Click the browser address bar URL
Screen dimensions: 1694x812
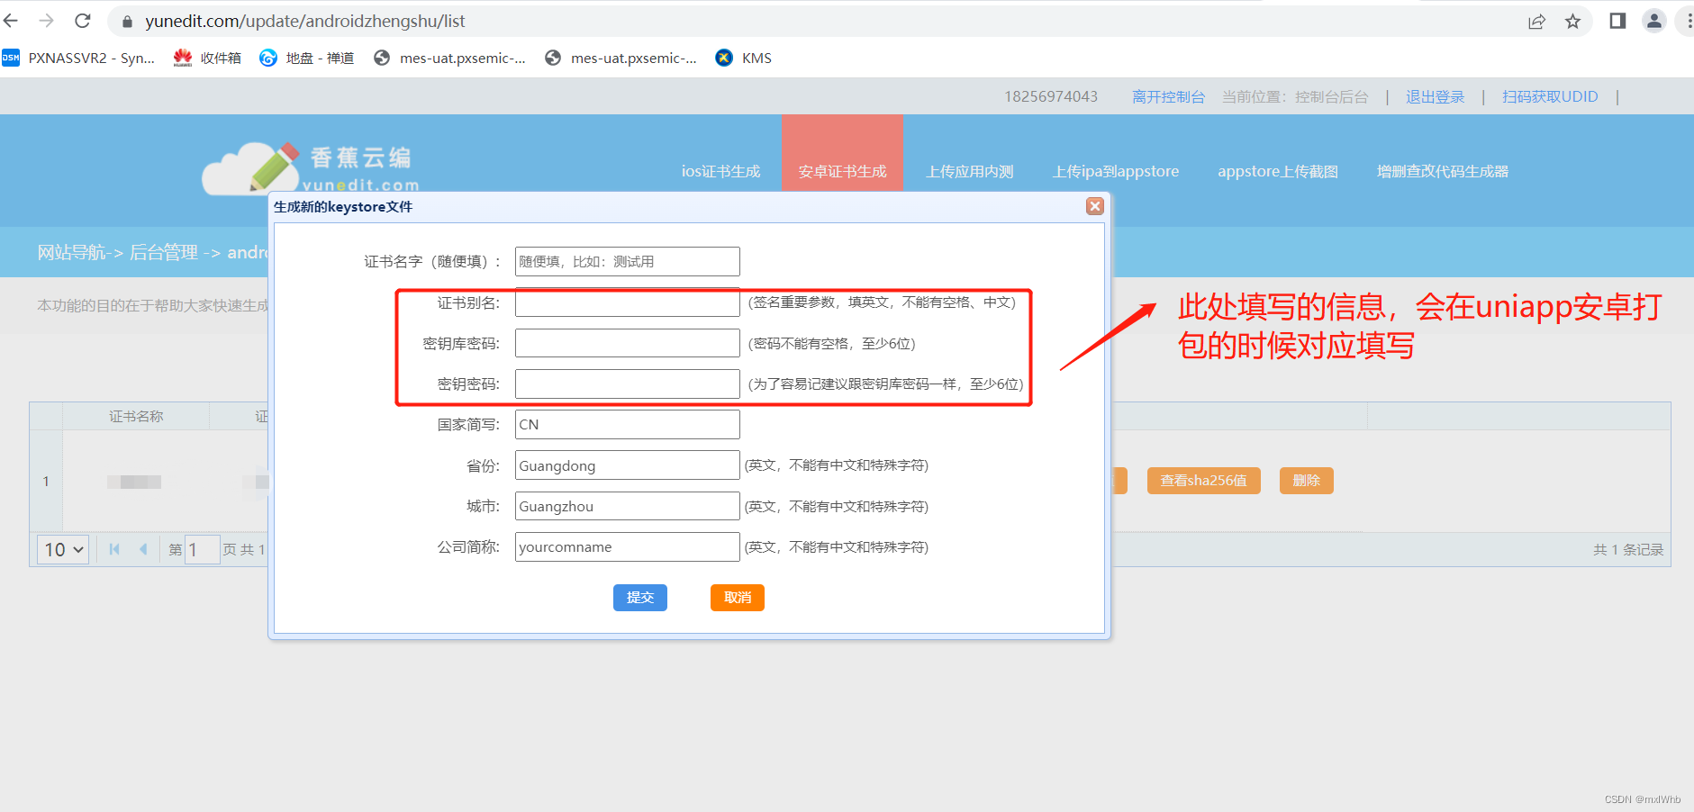click(305, 21)
